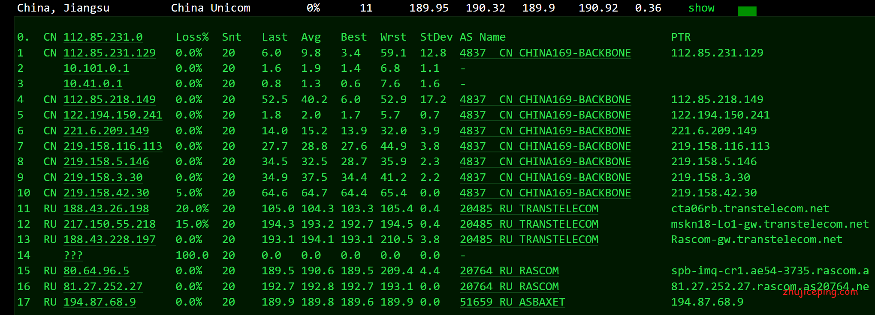Click PTR 'cta06rb.transtelecom.net'

(x=750, y=209)
